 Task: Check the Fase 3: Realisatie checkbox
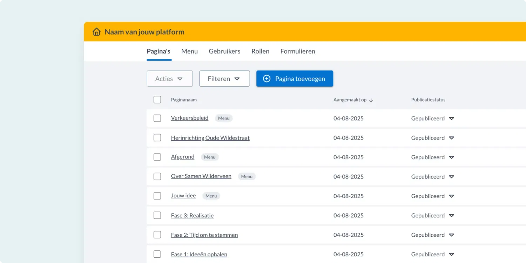coord(157,215)
